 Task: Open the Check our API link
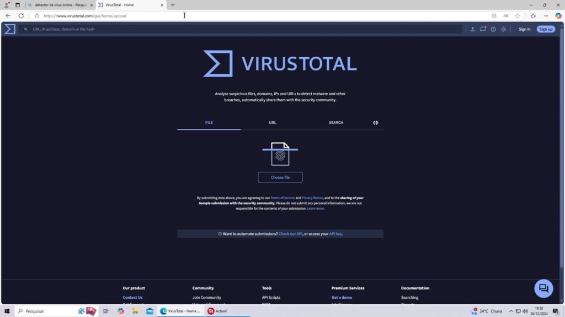pyautogui.click(x=290, y=233)
